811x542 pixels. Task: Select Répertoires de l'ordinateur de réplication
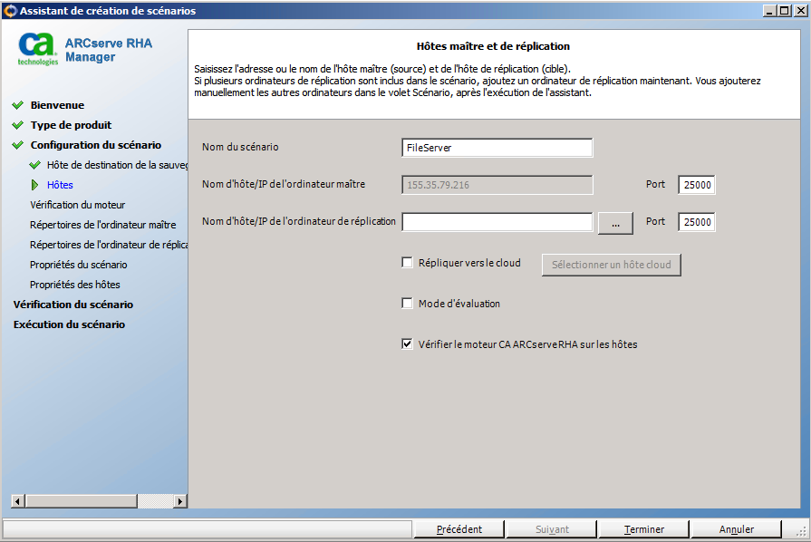click(109, 245)
